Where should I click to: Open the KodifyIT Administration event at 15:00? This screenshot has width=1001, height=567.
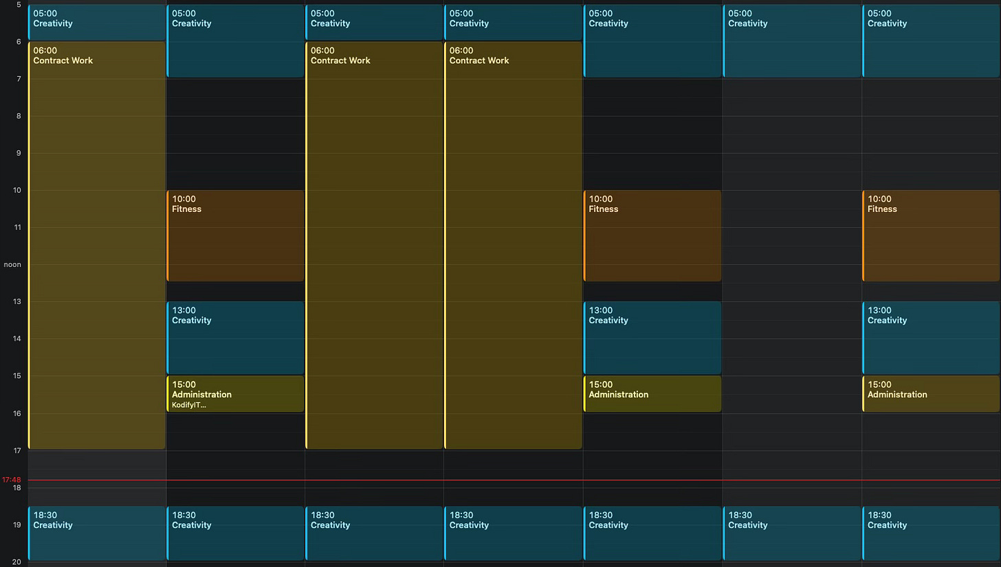click(235, 393)
